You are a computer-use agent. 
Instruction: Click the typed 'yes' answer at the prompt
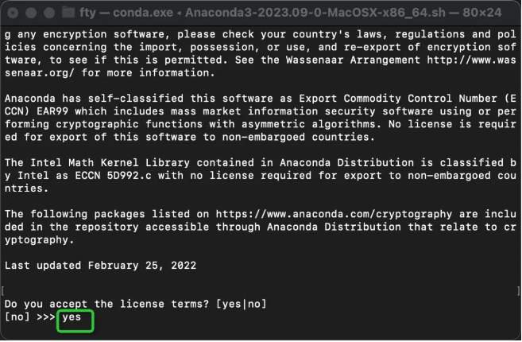[72, 317]
